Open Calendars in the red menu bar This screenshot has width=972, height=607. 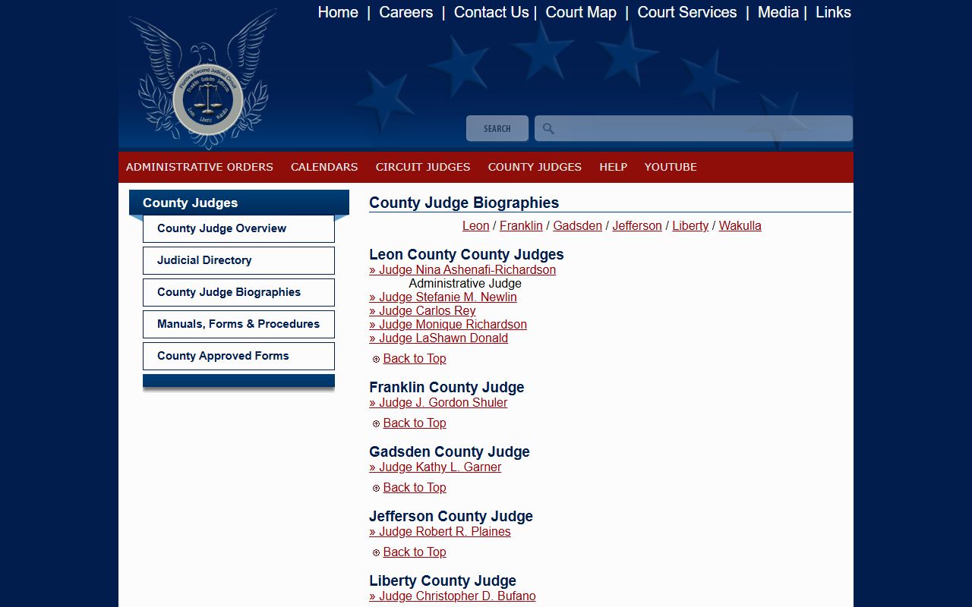[x=324, y=167]
